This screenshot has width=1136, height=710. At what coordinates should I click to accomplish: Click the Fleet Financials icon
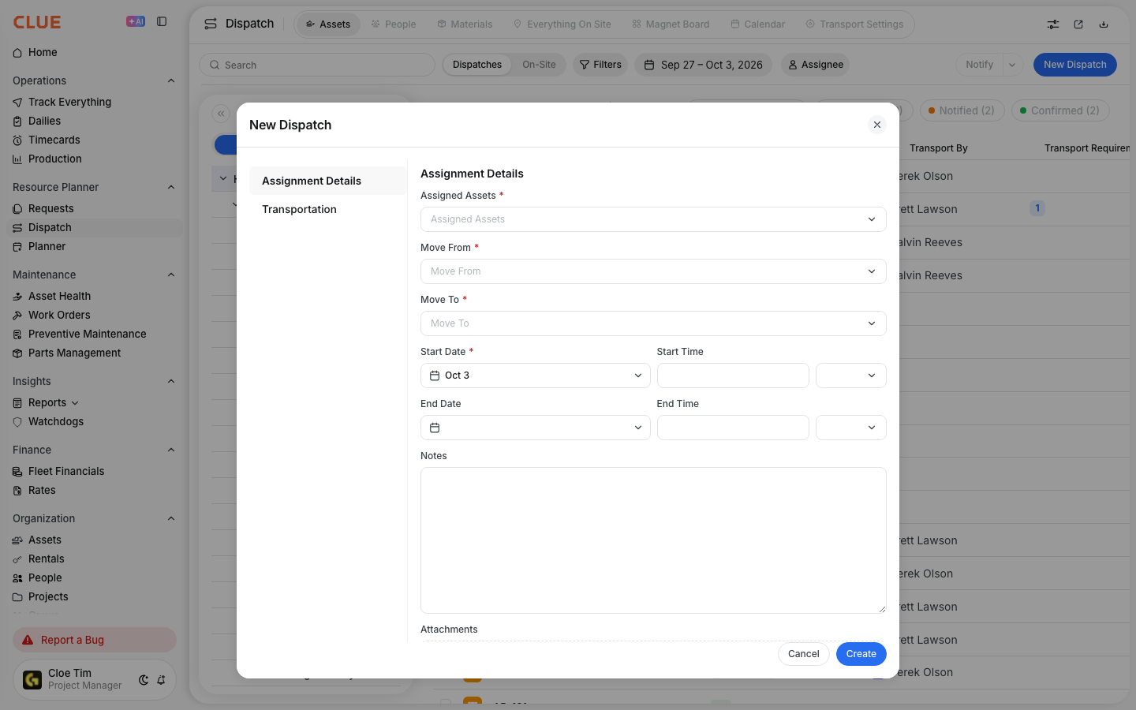17,472
